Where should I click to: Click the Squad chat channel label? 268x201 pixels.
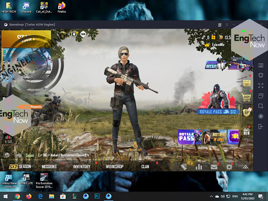click(30, 155)
